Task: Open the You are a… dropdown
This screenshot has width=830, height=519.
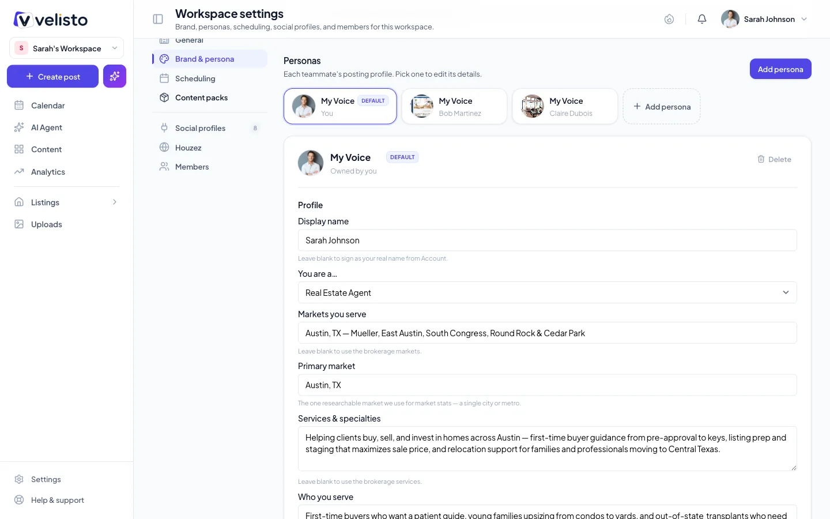Action: click(548, 292)
